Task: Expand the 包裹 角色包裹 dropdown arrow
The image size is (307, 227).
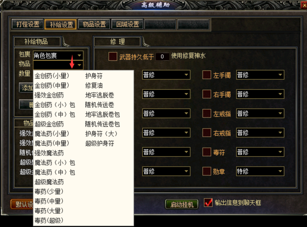Action: click(x=79, y=56)
